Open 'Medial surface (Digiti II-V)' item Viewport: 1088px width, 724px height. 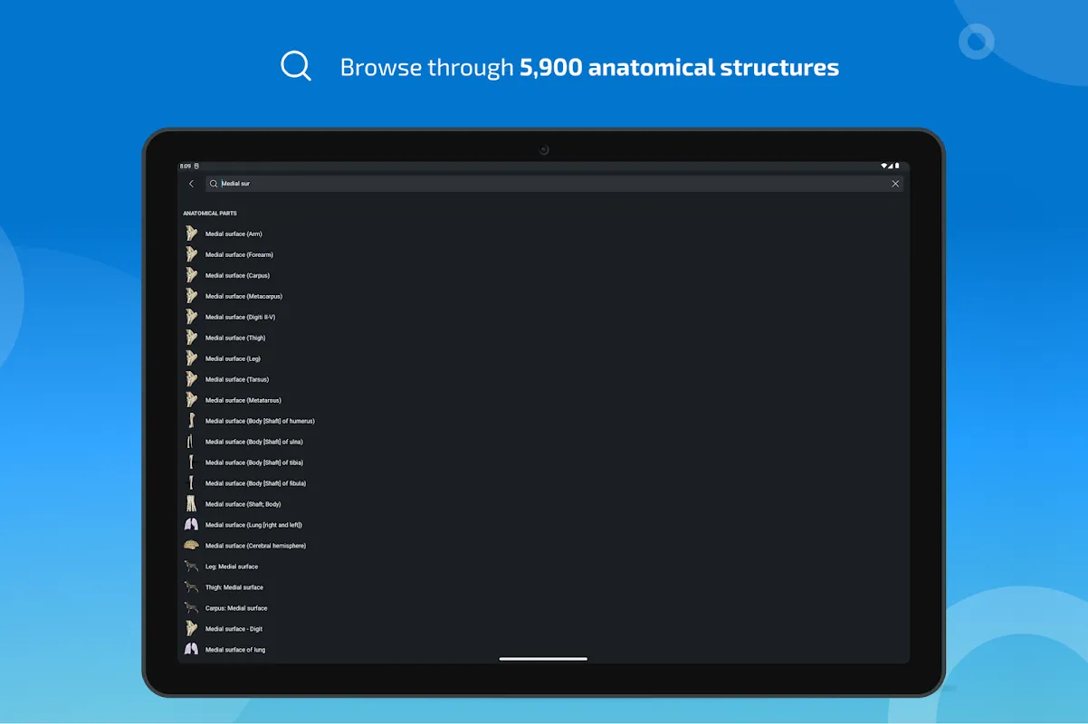pos(240,318)
